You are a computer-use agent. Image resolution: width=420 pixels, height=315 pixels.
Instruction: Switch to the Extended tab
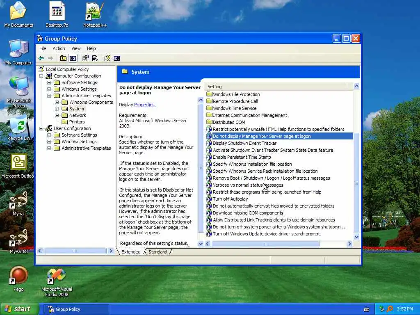click(x=131, y=252)
